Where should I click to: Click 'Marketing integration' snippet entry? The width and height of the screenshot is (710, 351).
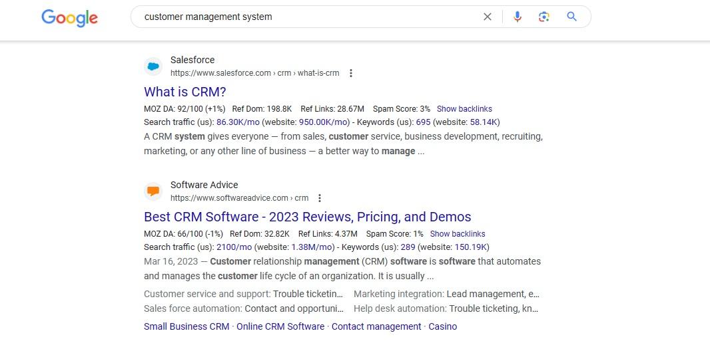[446, 294]
